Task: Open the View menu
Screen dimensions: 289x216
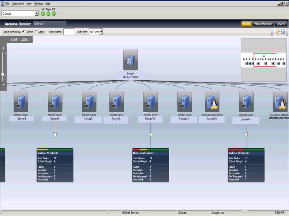Action: pyautogui.click(x=29, y=4)
